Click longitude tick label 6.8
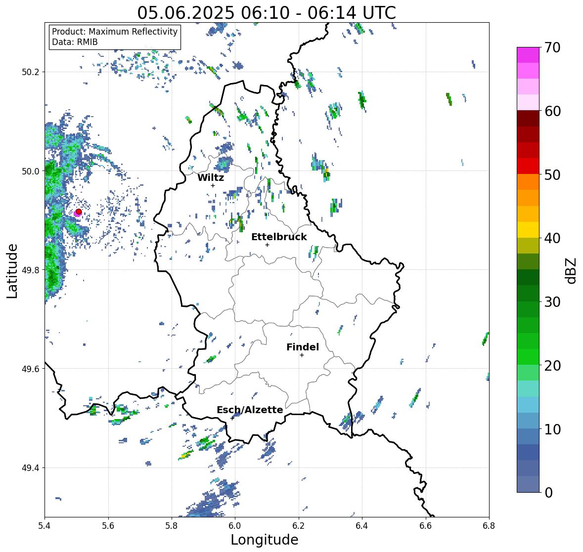The image size is (583, 552). click(489, 526)
